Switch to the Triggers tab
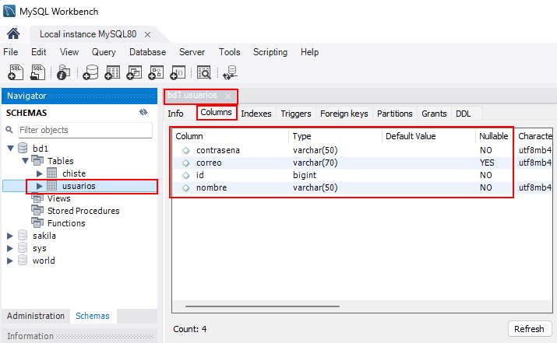 (x=296, y=114)
